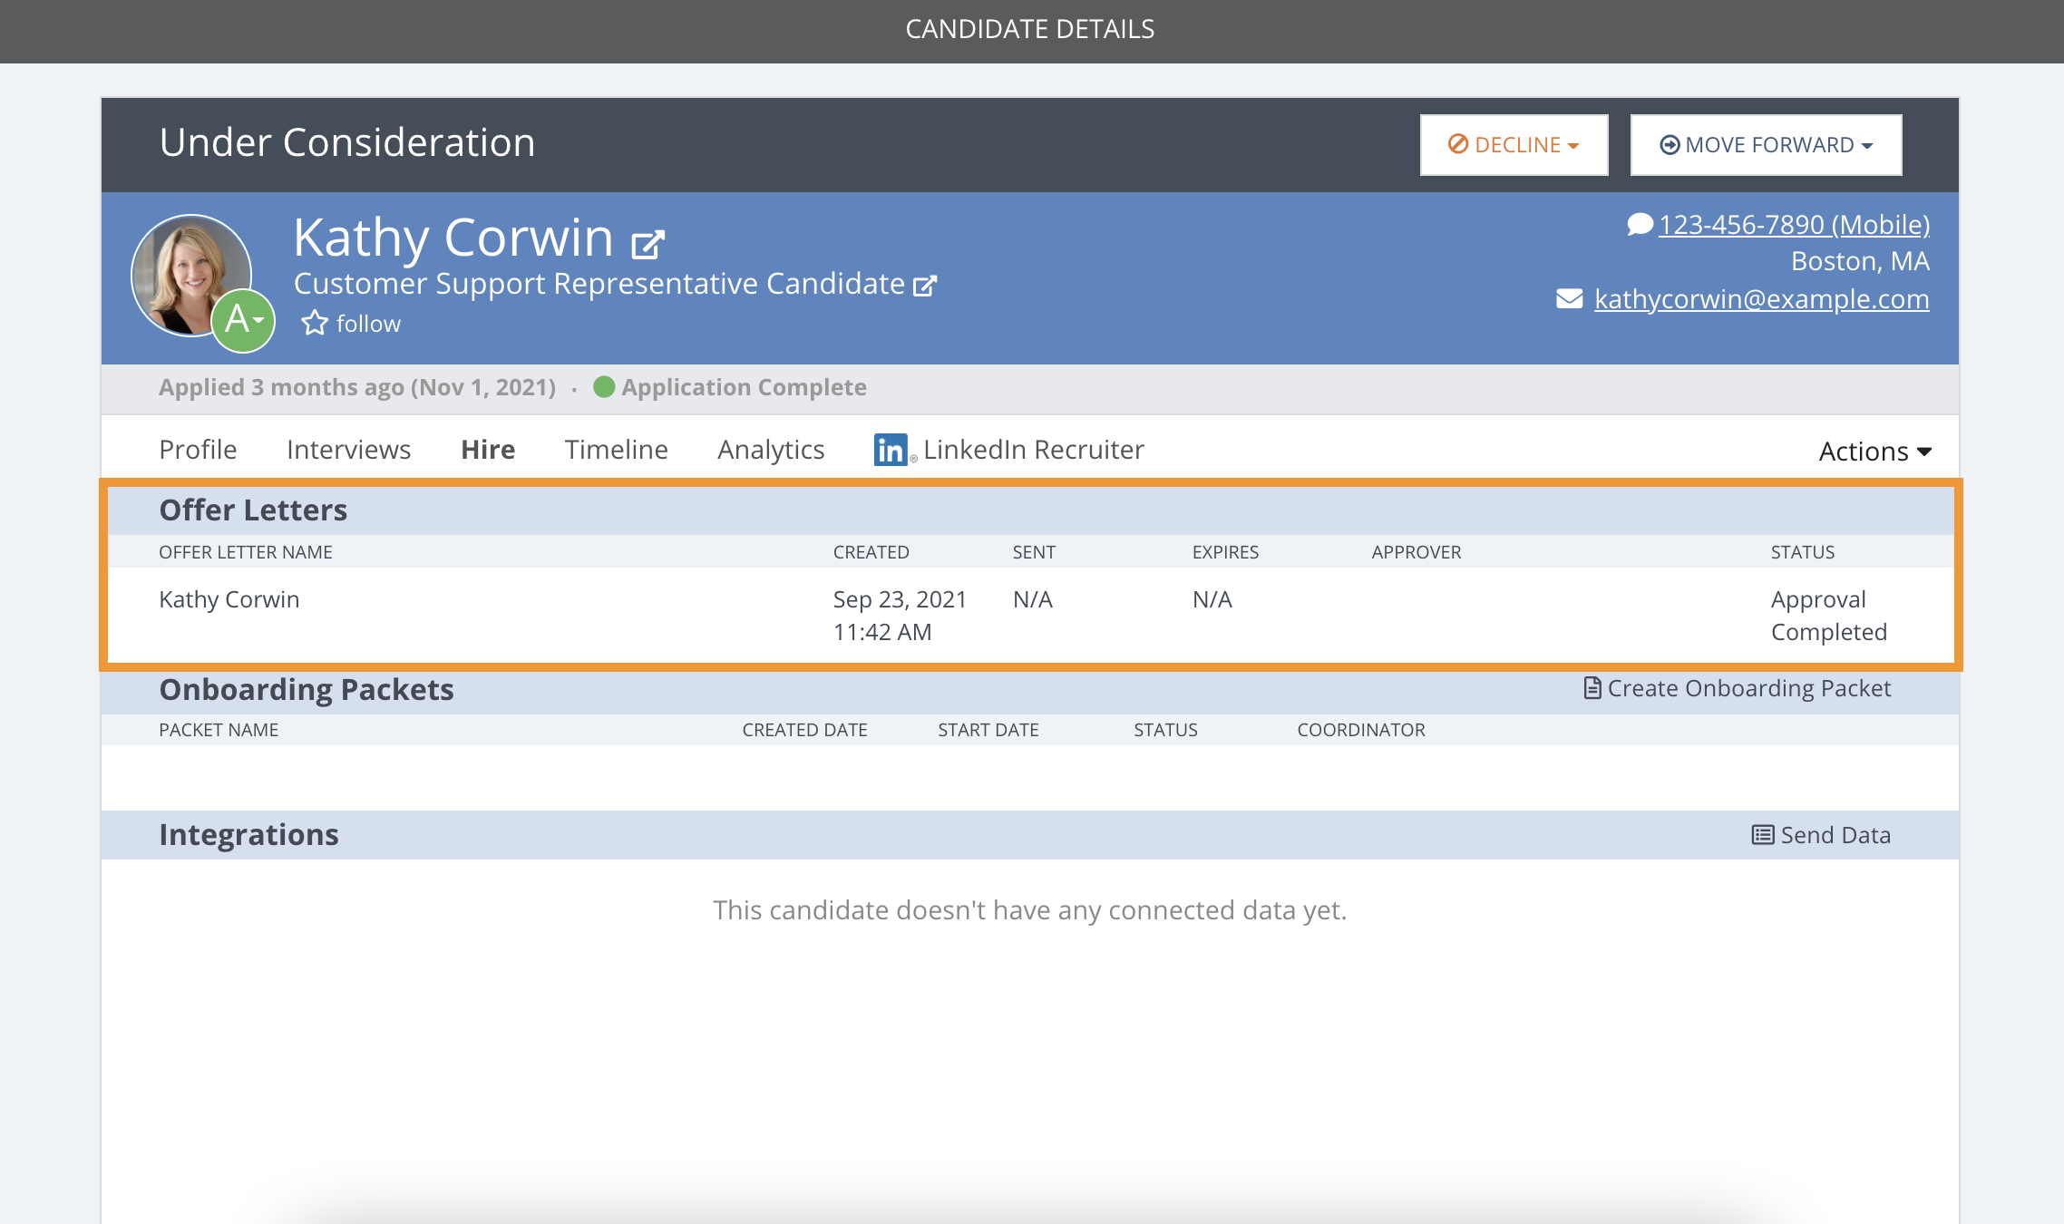
Task: Click the OFFER LETTER NAME column header
Action: coord(246,552)
